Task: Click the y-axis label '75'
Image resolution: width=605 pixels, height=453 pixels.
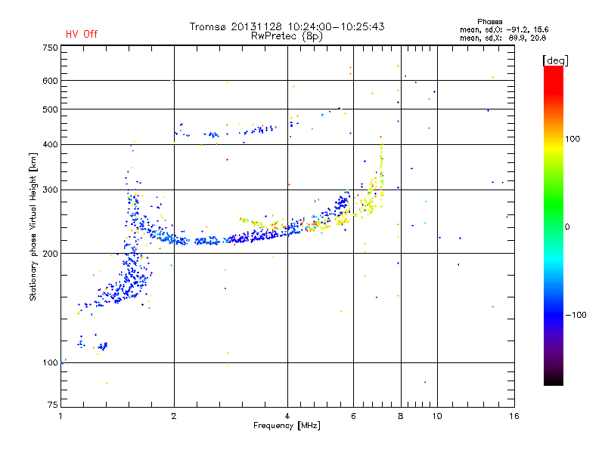Action: pos(53,405)
